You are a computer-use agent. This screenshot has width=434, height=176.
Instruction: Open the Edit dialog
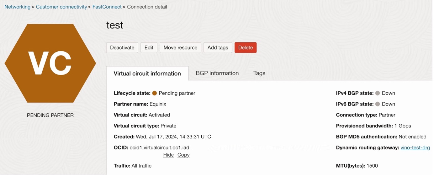click(x=149, y=48)
